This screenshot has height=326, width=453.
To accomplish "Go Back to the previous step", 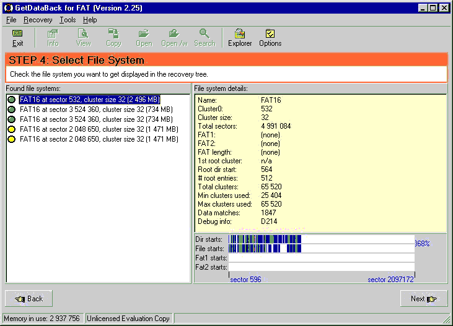I will [x=29, y=299].
